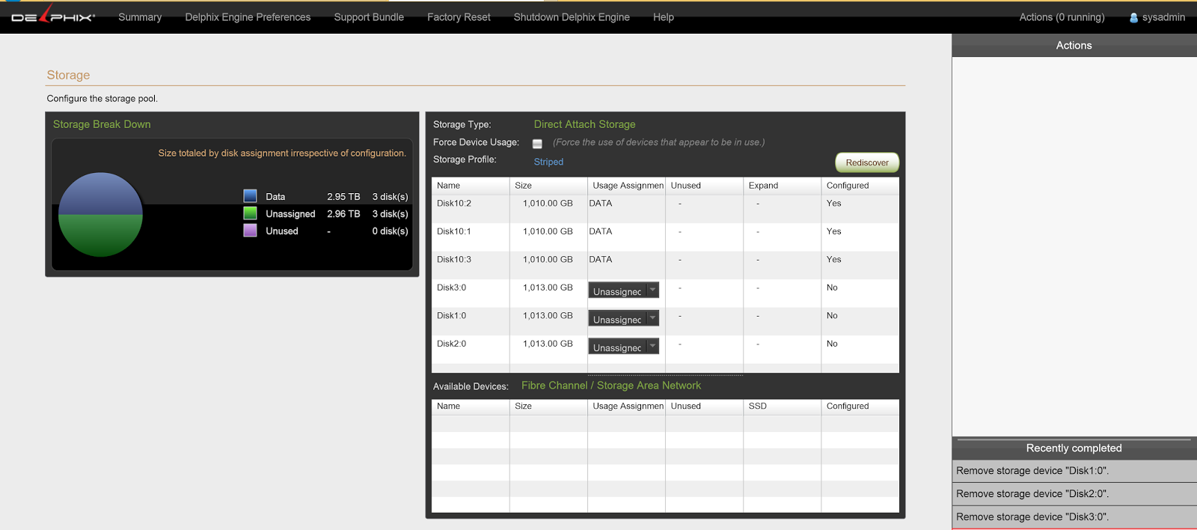Image resolution: width=1197 pixels, height=530 pixels.
Task: Click Direct Attach Storage type label
Action: pos(584,124)
